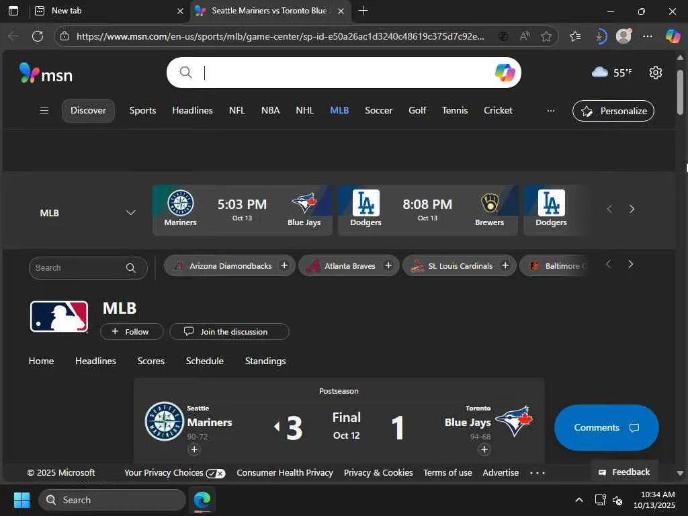Add this page to favorites with the star
Screen dimensions: 688x516
[x=546, y=36]
